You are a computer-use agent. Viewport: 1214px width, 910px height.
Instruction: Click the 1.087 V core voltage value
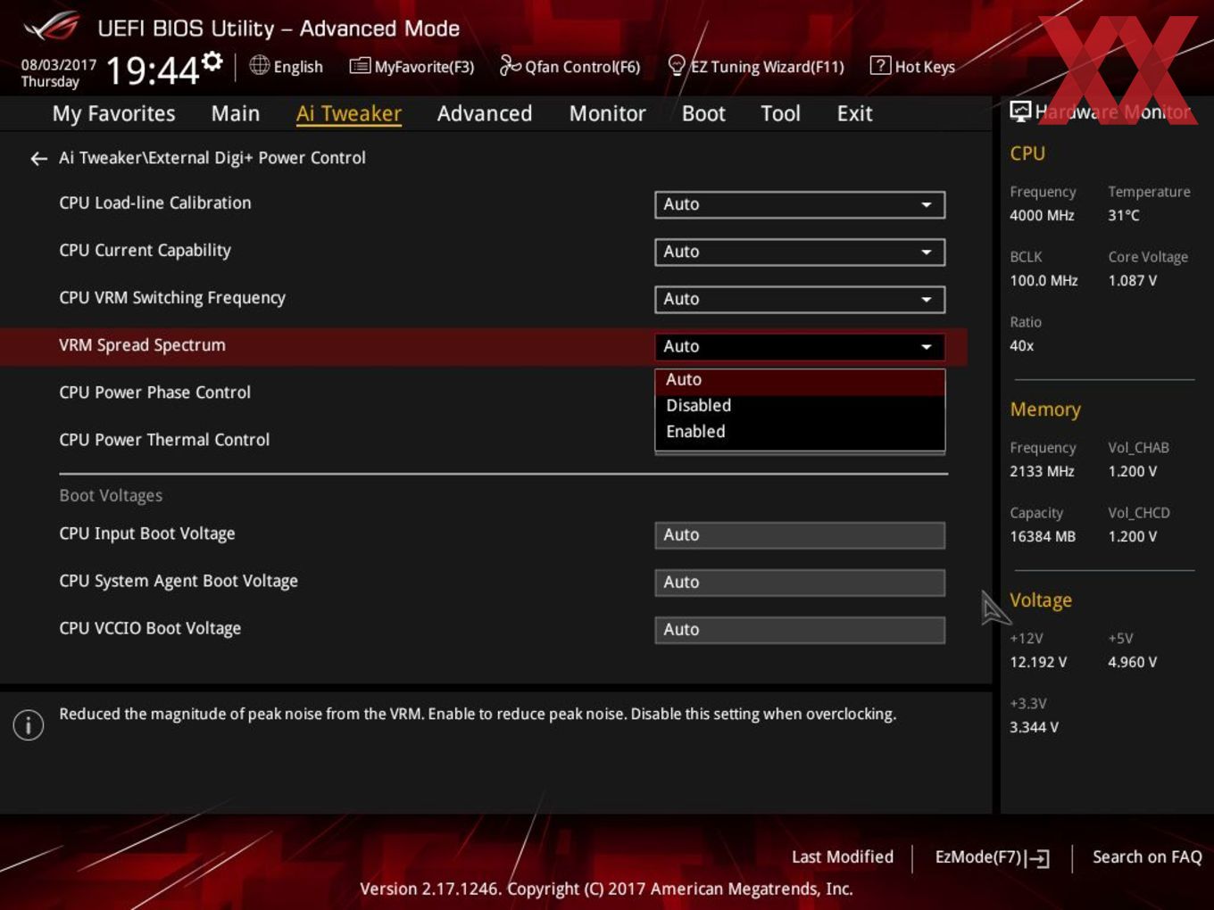point(1133,281)
